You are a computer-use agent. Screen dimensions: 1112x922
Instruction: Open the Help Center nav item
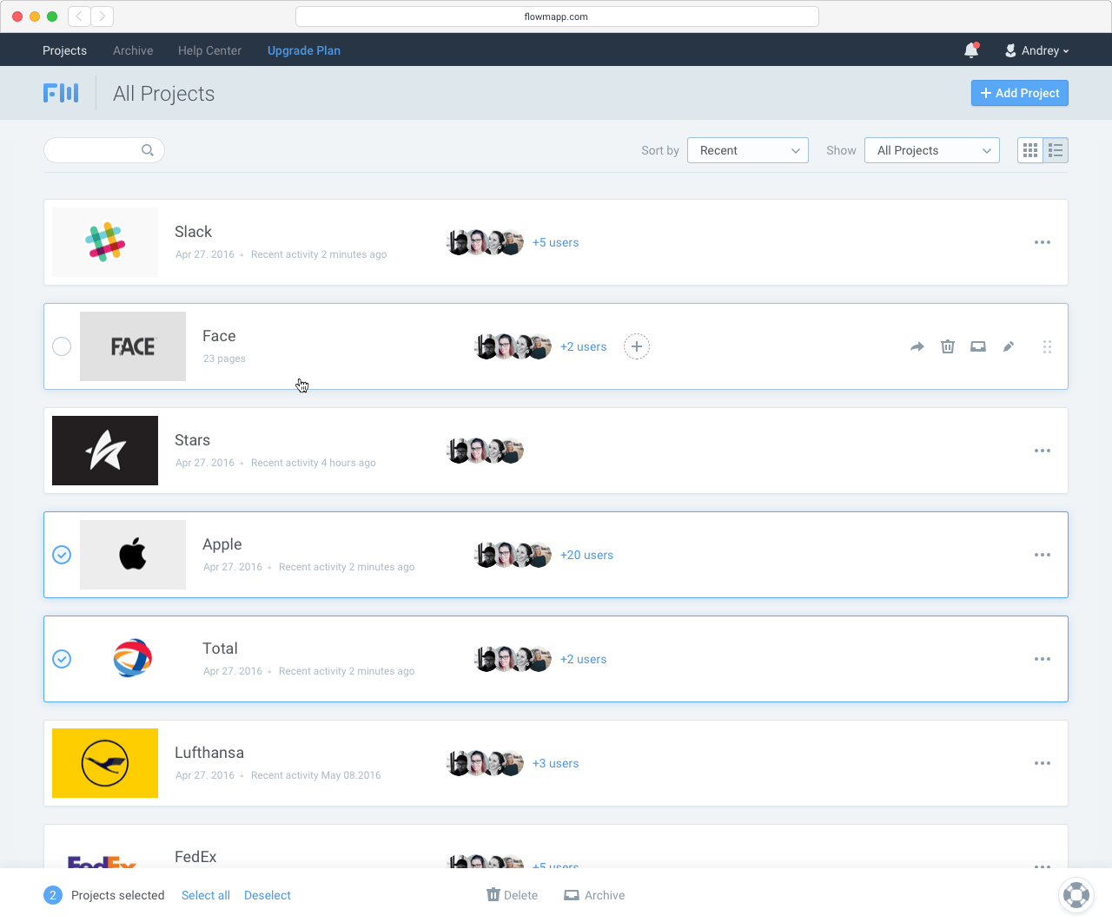(x=209, y=50)
